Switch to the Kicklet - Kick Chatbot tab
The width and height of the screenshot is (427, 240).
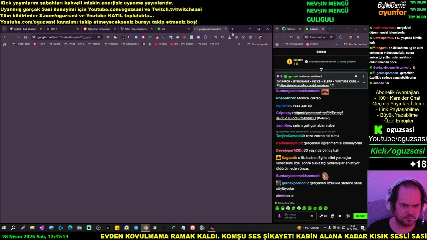tap(25, 29)
